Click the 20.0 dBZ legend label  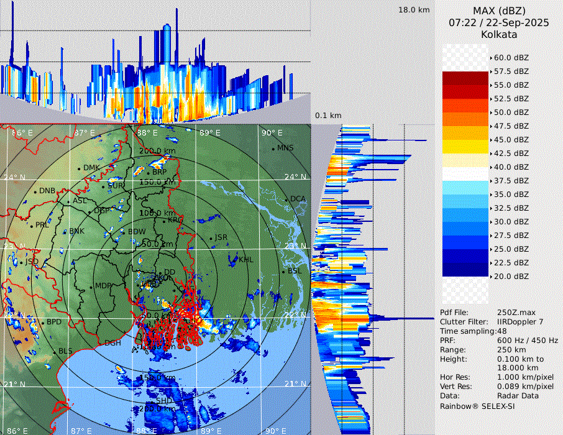pyautogui.click(x=511, y=276)
